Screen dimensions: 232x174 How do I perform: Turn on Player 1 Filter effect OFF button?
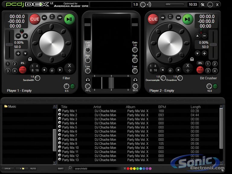(72, 86)
